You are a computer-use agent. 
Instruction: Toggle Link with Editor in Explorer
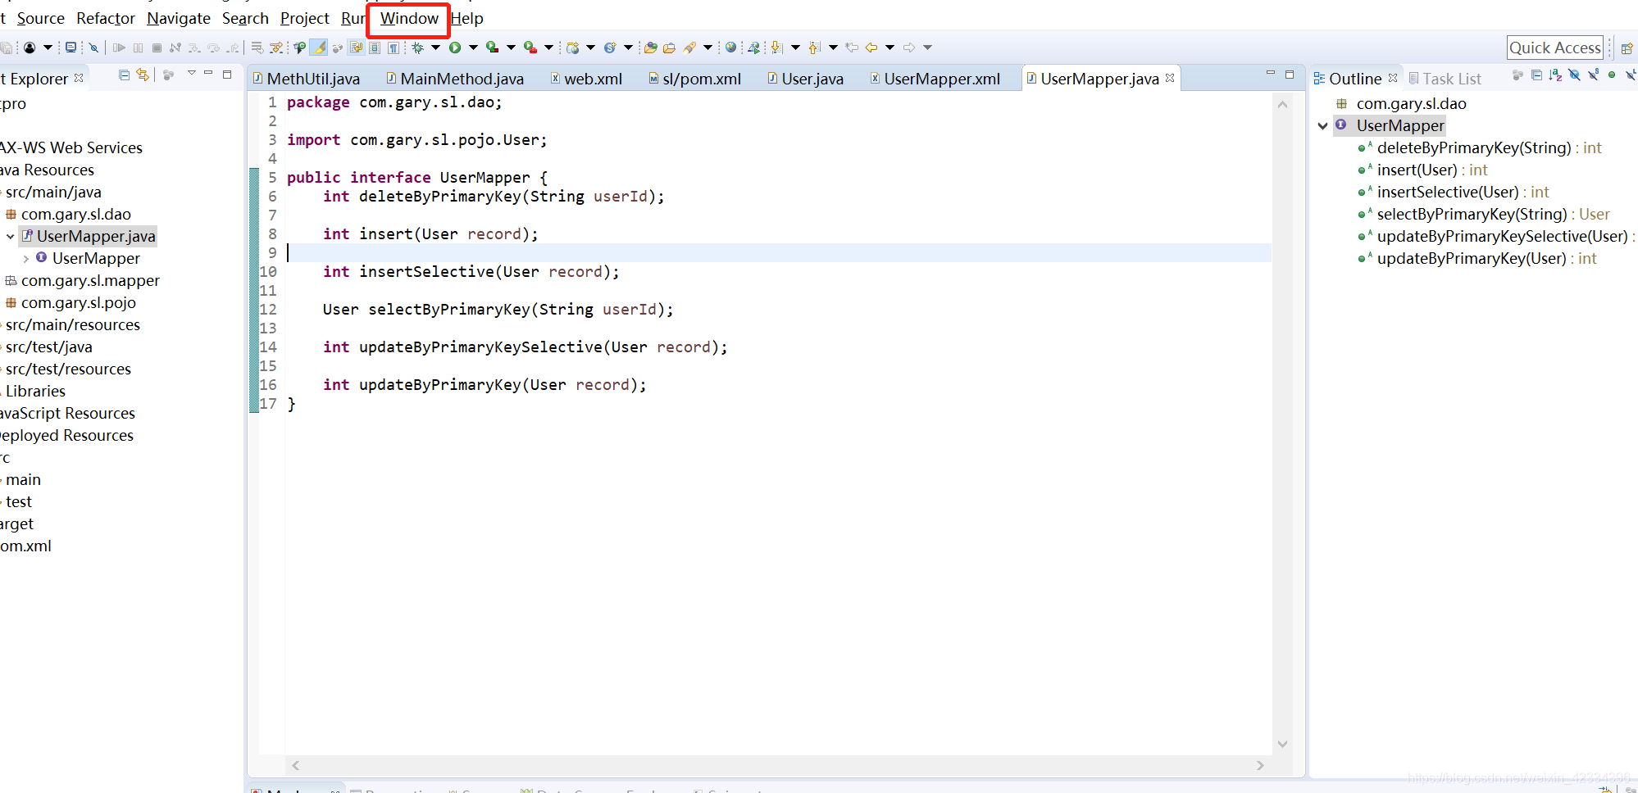pos(143,75)
